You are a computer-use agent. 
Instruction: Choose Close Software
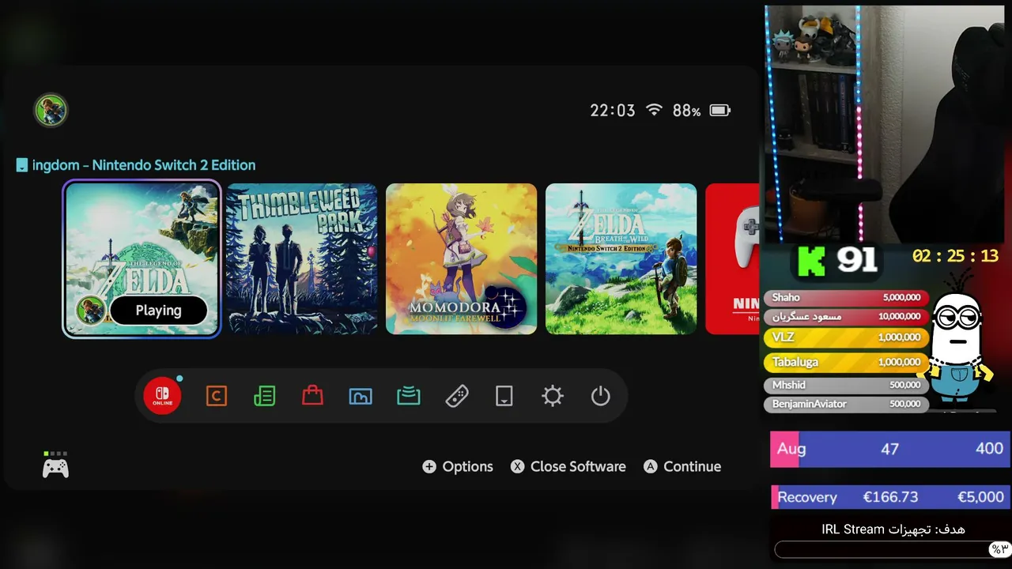[x=568, y=466]
